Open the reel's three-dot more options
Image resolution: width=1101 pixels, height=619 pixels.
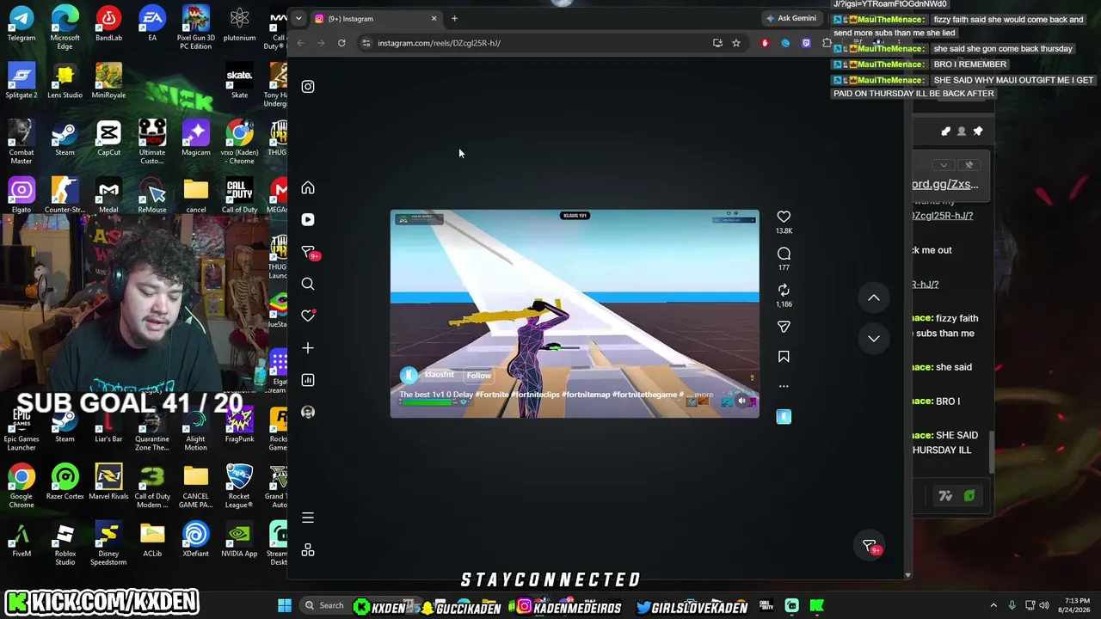784,386
